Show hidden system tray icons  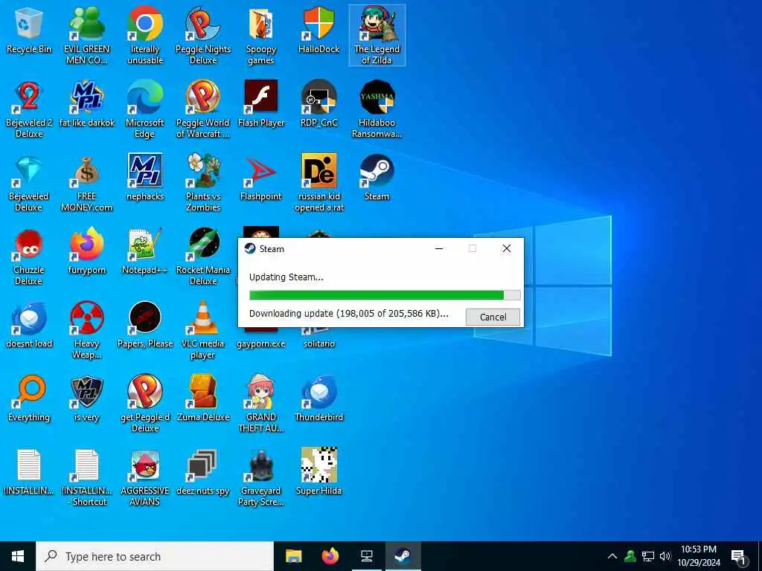point(612,556)
